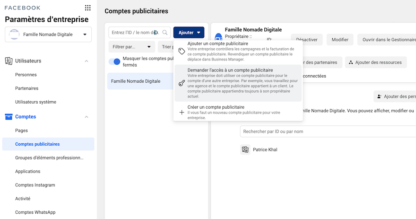
Task: Click the Famille Nomade Digitale business avatar
Action: (14, 34)
